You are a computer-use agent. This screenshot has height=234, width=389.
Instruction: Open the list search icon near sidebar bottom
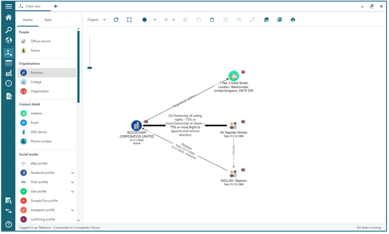(9, 200)
